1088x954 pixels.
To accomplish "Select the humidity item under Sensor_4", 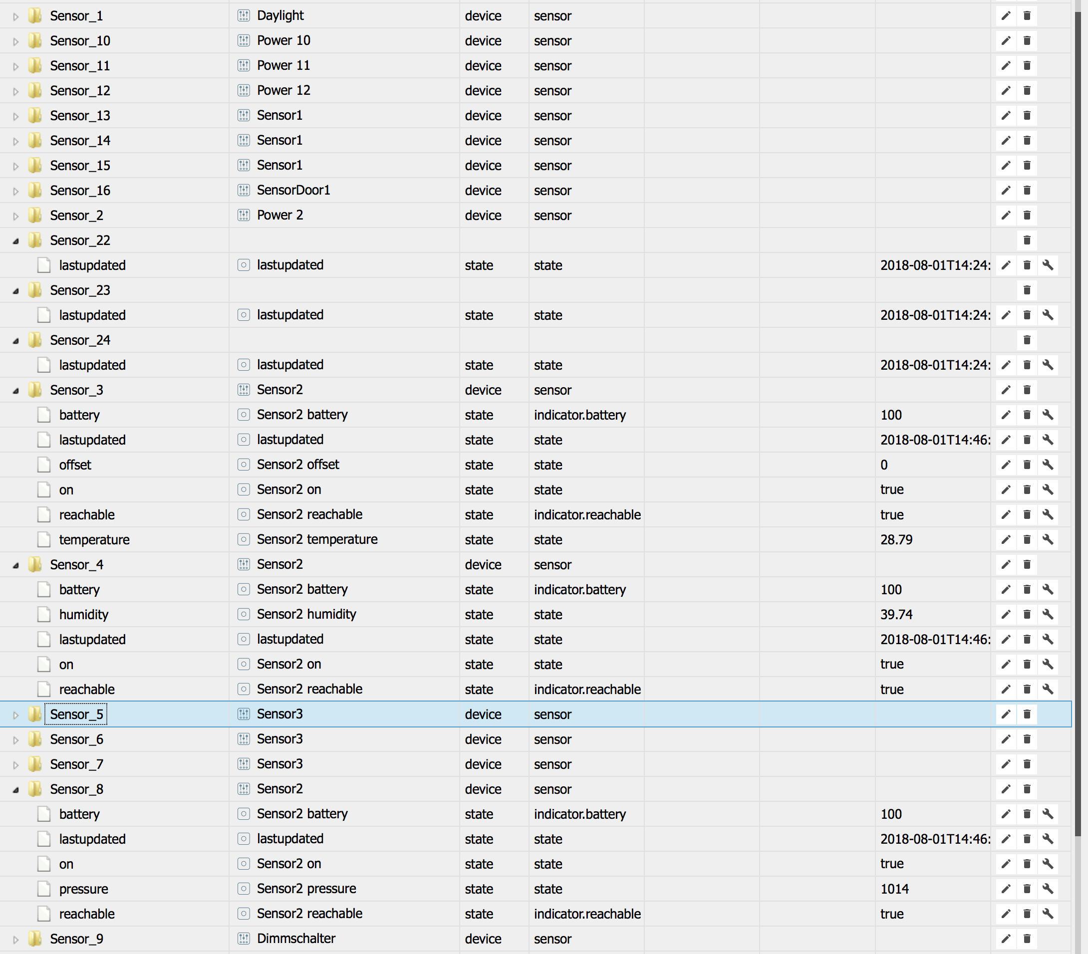I will (83, 615).
